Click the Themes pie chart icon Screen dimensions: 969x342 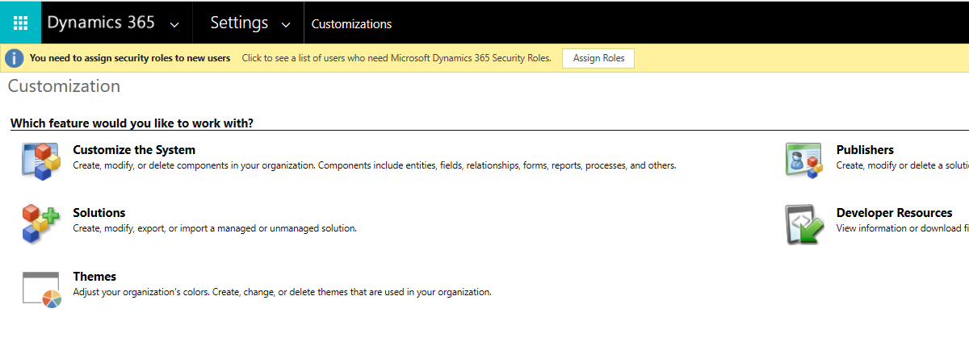click(x=41, y=289)
